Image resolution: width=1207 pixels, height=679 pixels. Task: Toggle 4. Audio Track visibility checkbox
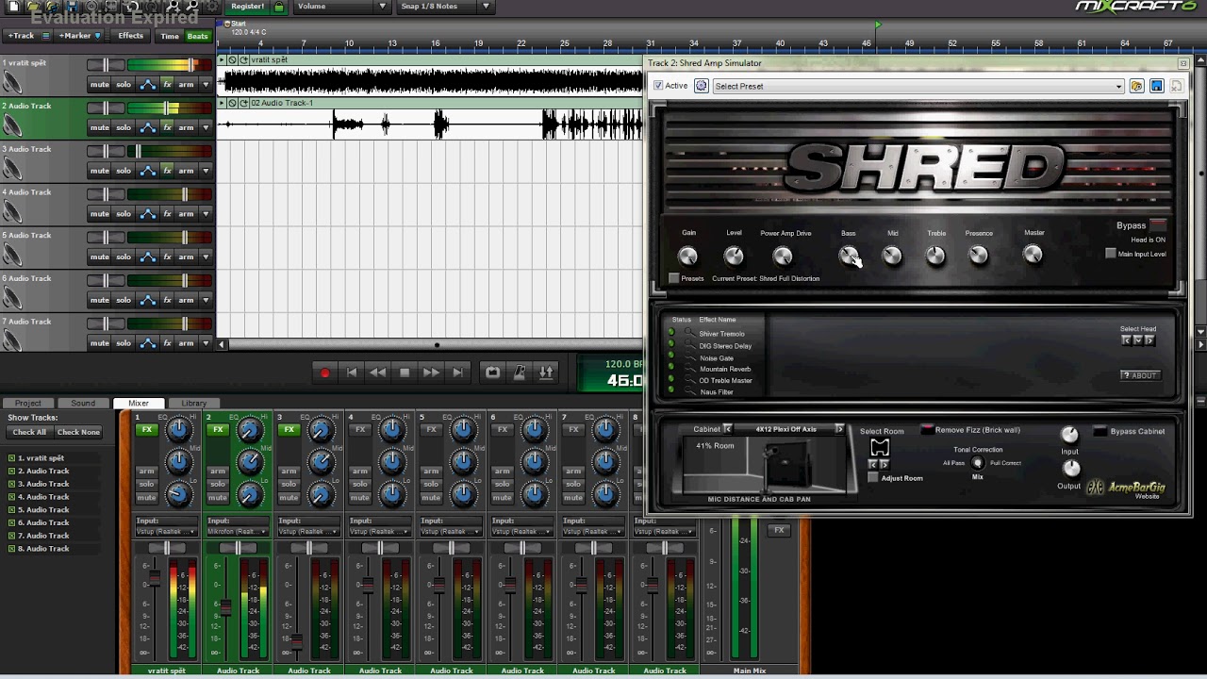pos(12,497)
